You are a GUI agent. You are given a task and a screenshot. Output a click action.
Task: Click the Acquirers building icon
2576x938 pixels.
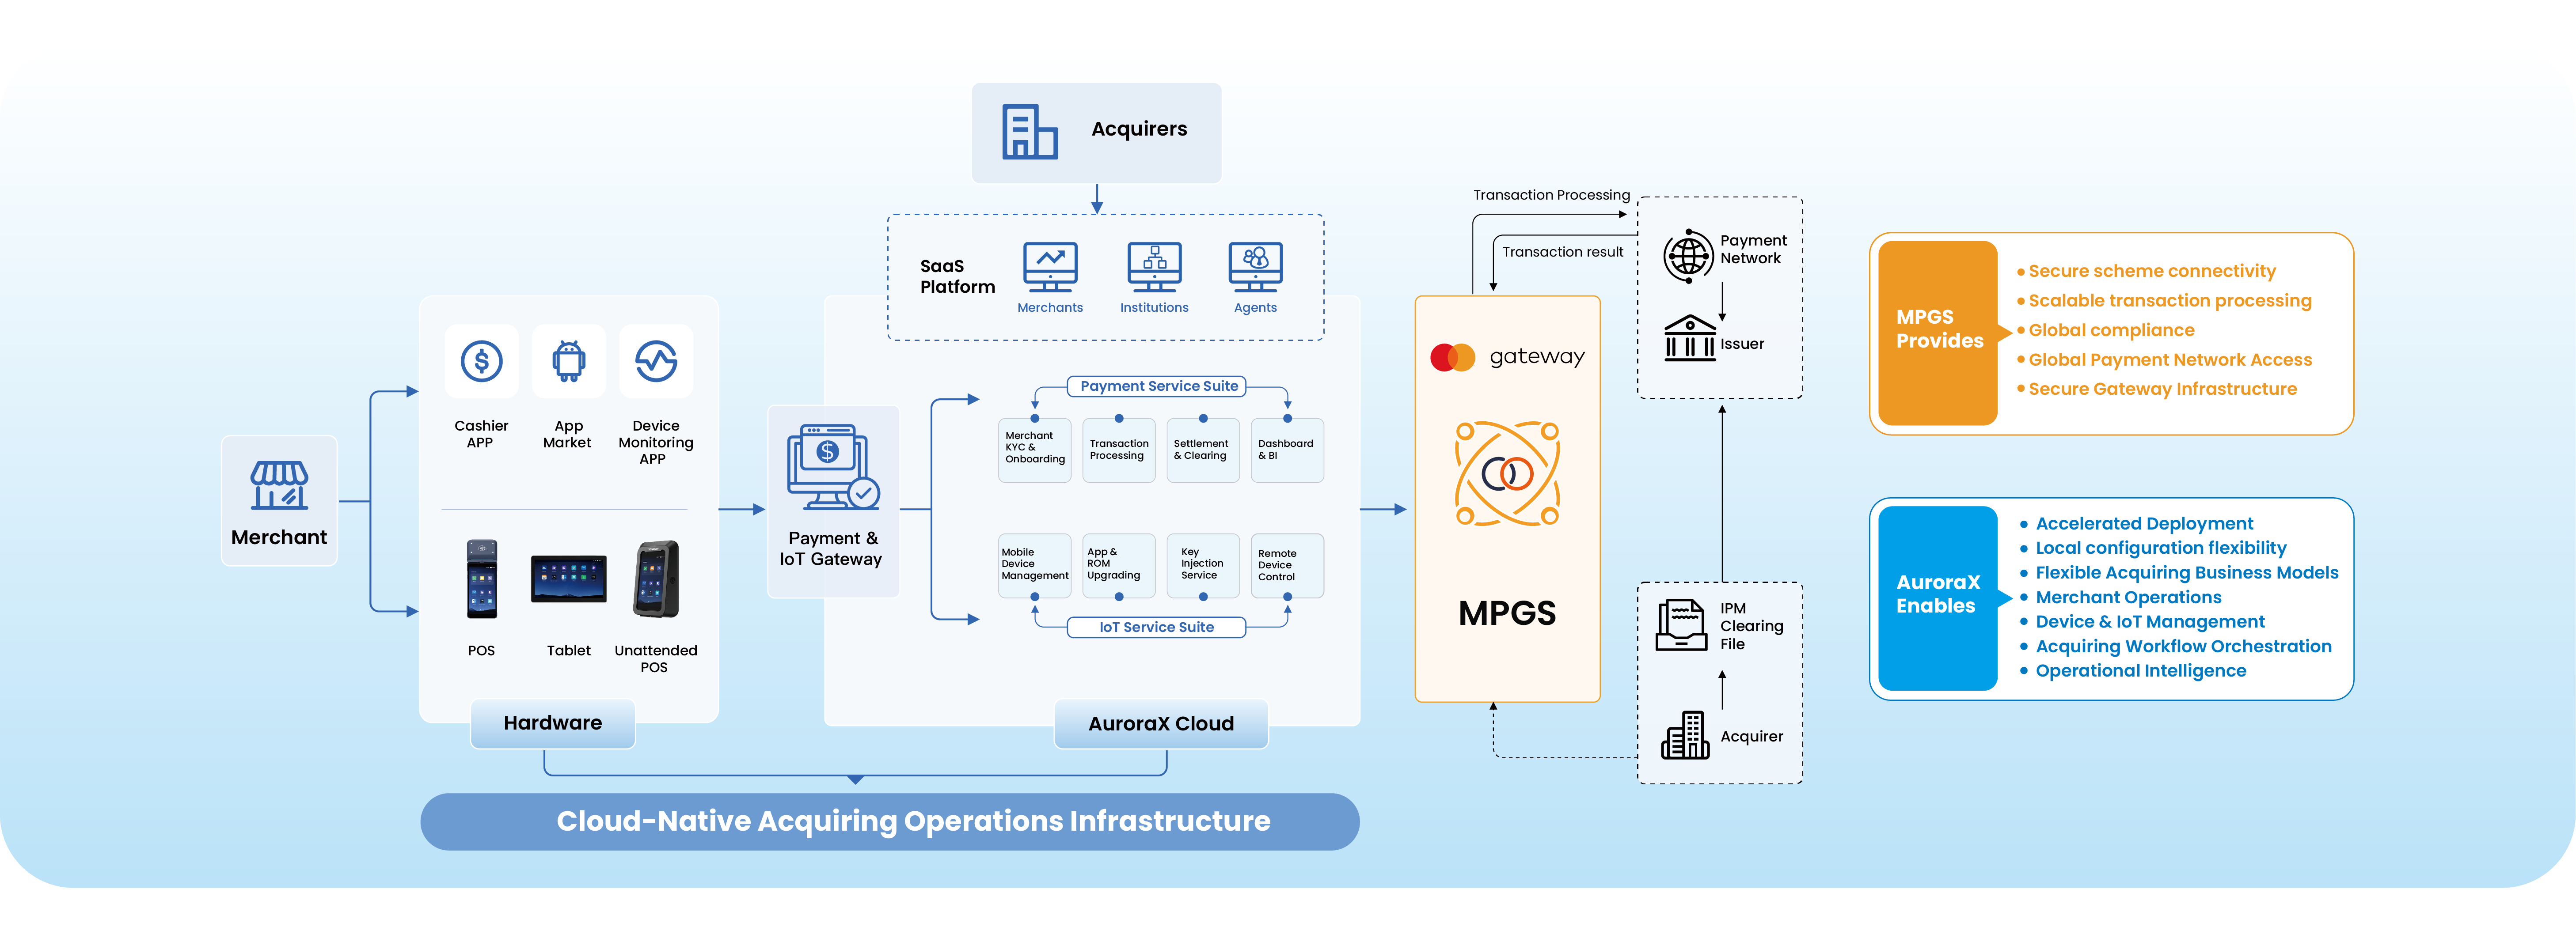1029,131
